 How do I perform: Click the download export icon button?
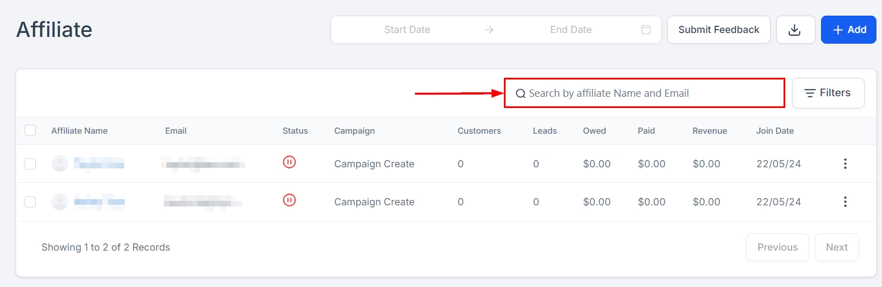pyautogui.click(x=795, y=30)
